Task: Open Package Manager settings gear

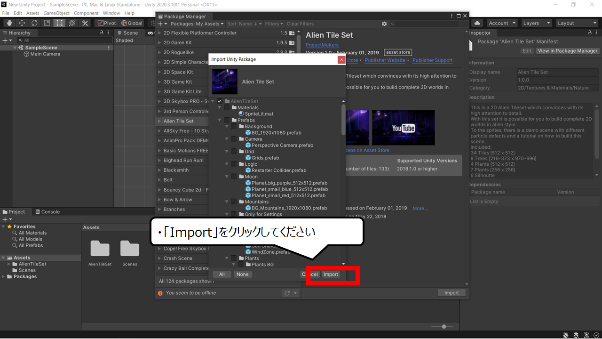Action: 384,24
